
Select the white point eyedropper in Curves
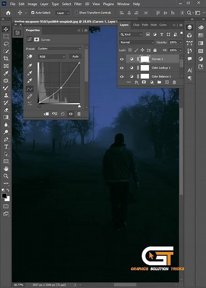tap(29, 81)
